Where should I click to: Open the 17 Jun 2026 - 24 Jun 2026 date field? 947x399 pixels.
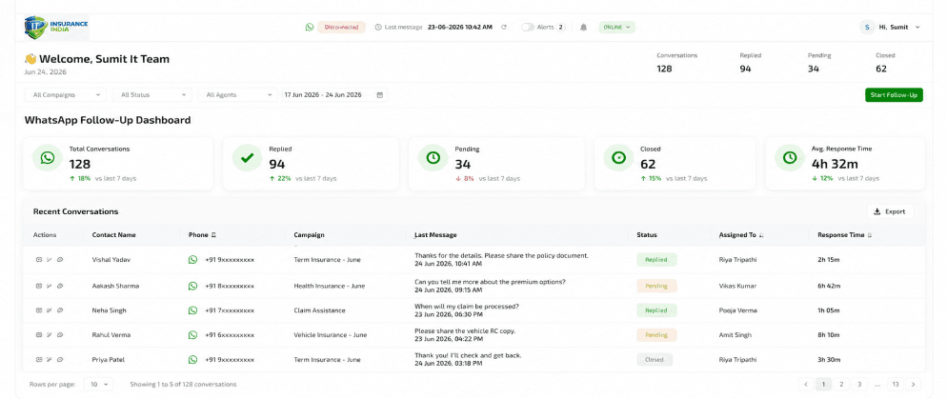(x=334, y=95)
